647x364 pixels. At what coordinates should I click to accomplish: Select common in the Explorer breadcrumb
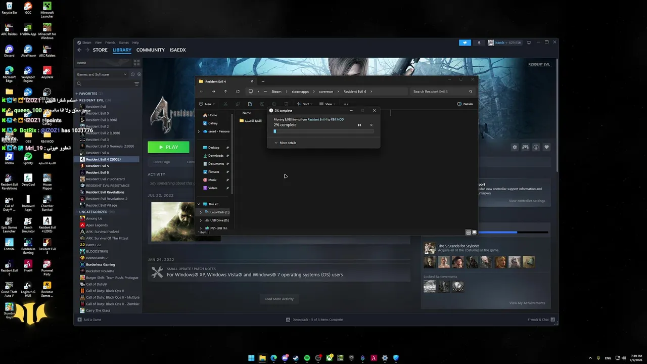pos(326,92)
